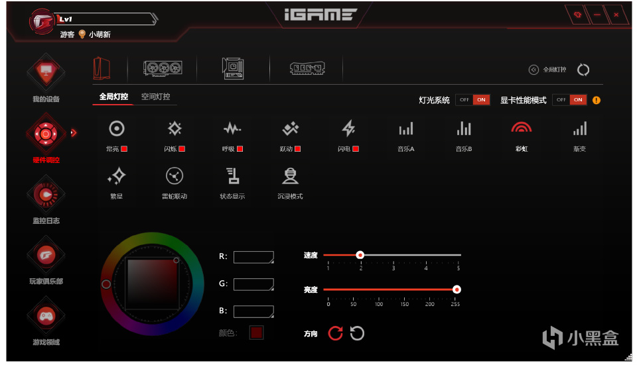The image size is (637, 365).
Task: Choose the 雷蛇联动 lighting effect
Action: (x=175, y=183)
